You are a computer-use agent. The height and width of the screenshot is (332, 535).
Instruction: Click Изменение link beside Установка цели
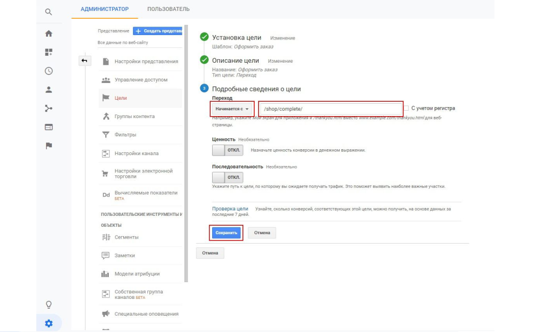(282, 38)
